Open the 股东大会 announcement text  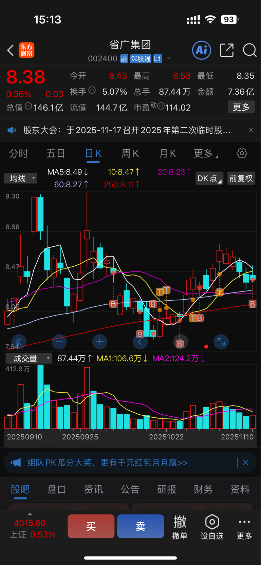click(127, 130)
